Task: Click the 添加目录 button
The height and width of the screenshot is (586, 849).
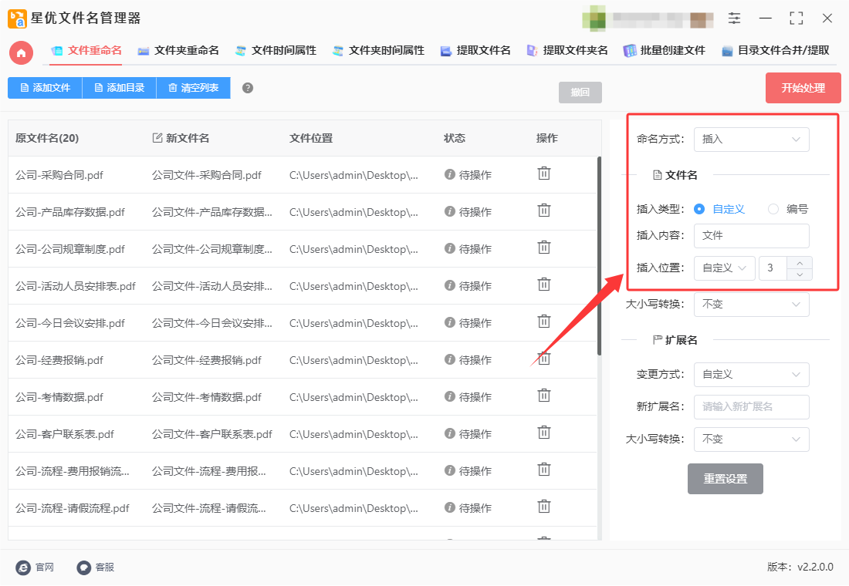Action: pos(119,88)
